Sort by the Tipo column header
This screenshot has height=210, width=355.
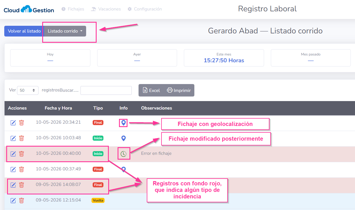[x=98, y=108]
